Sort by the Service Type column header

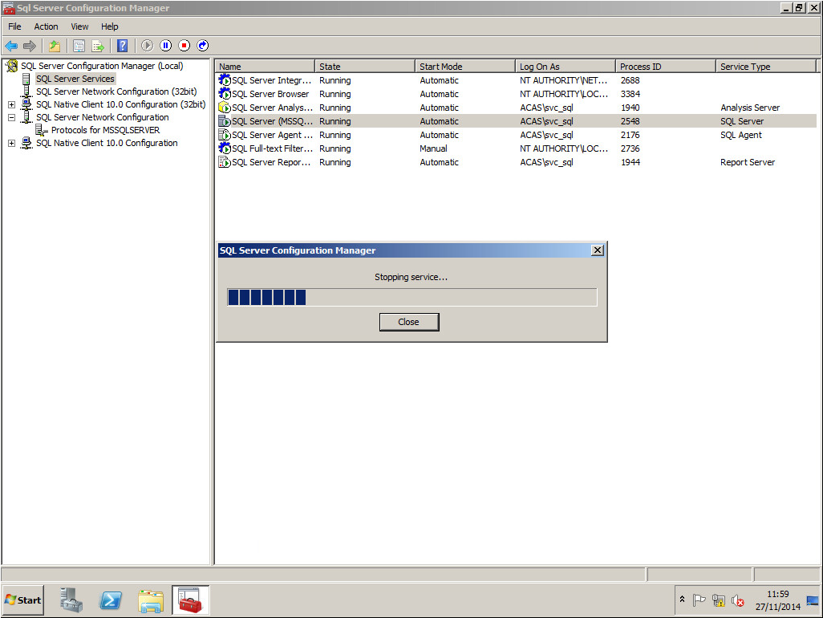[x=766, y=66]
